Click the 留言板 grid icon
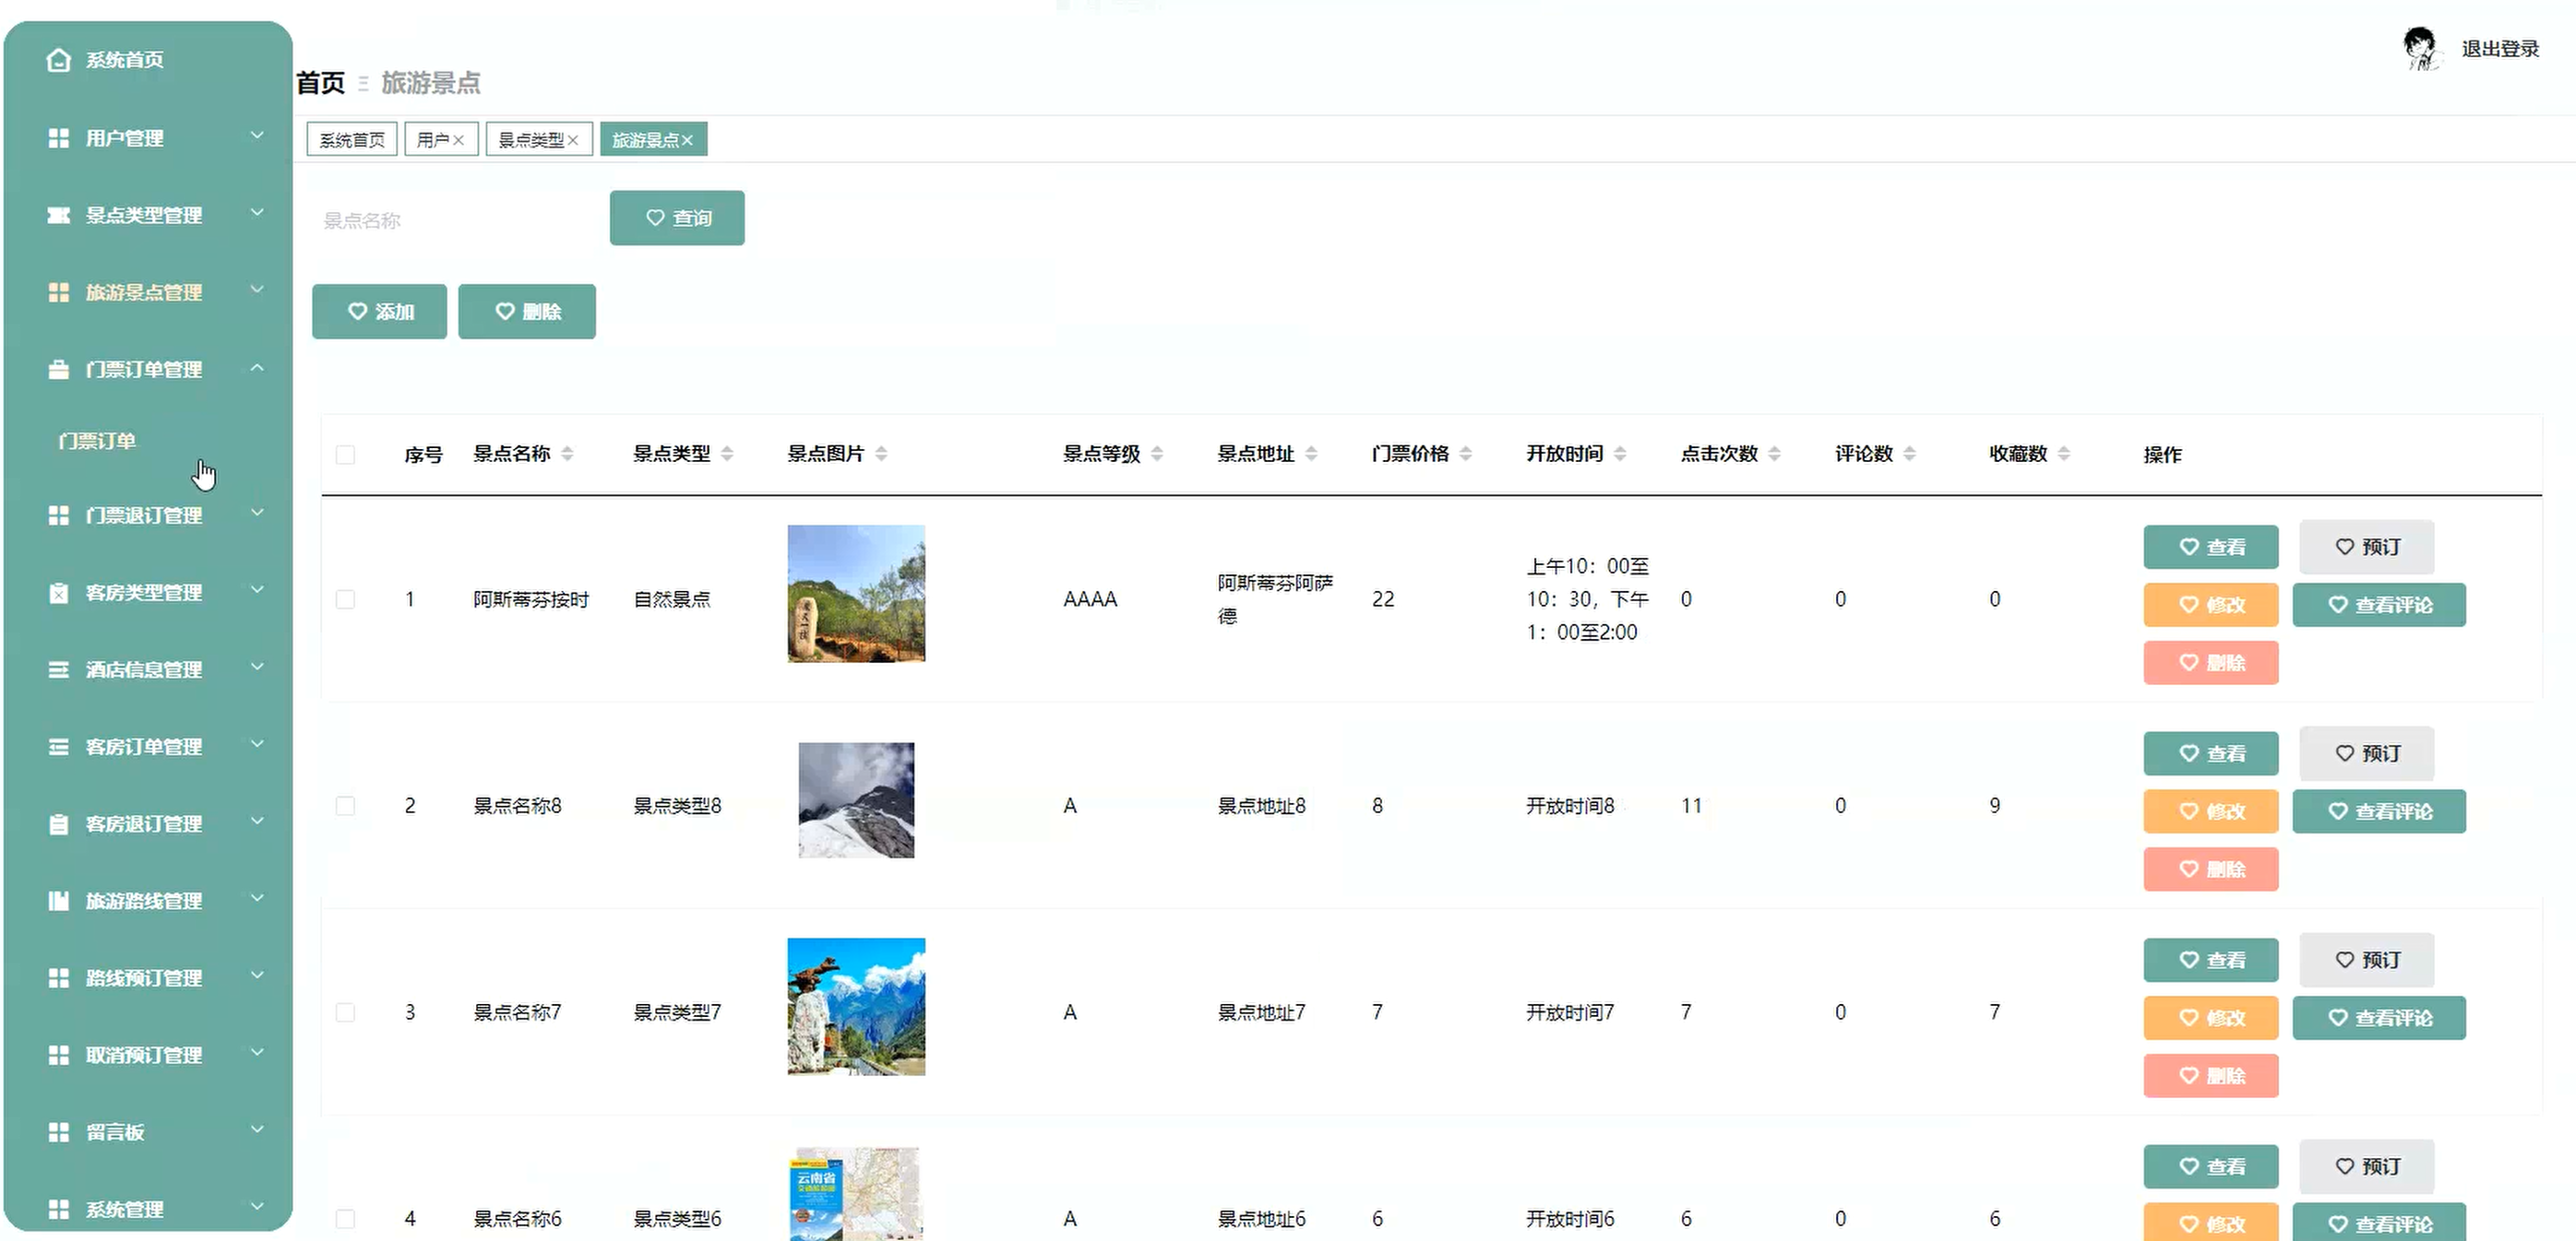The image size is (2576, 1241). click(59, 1131)
